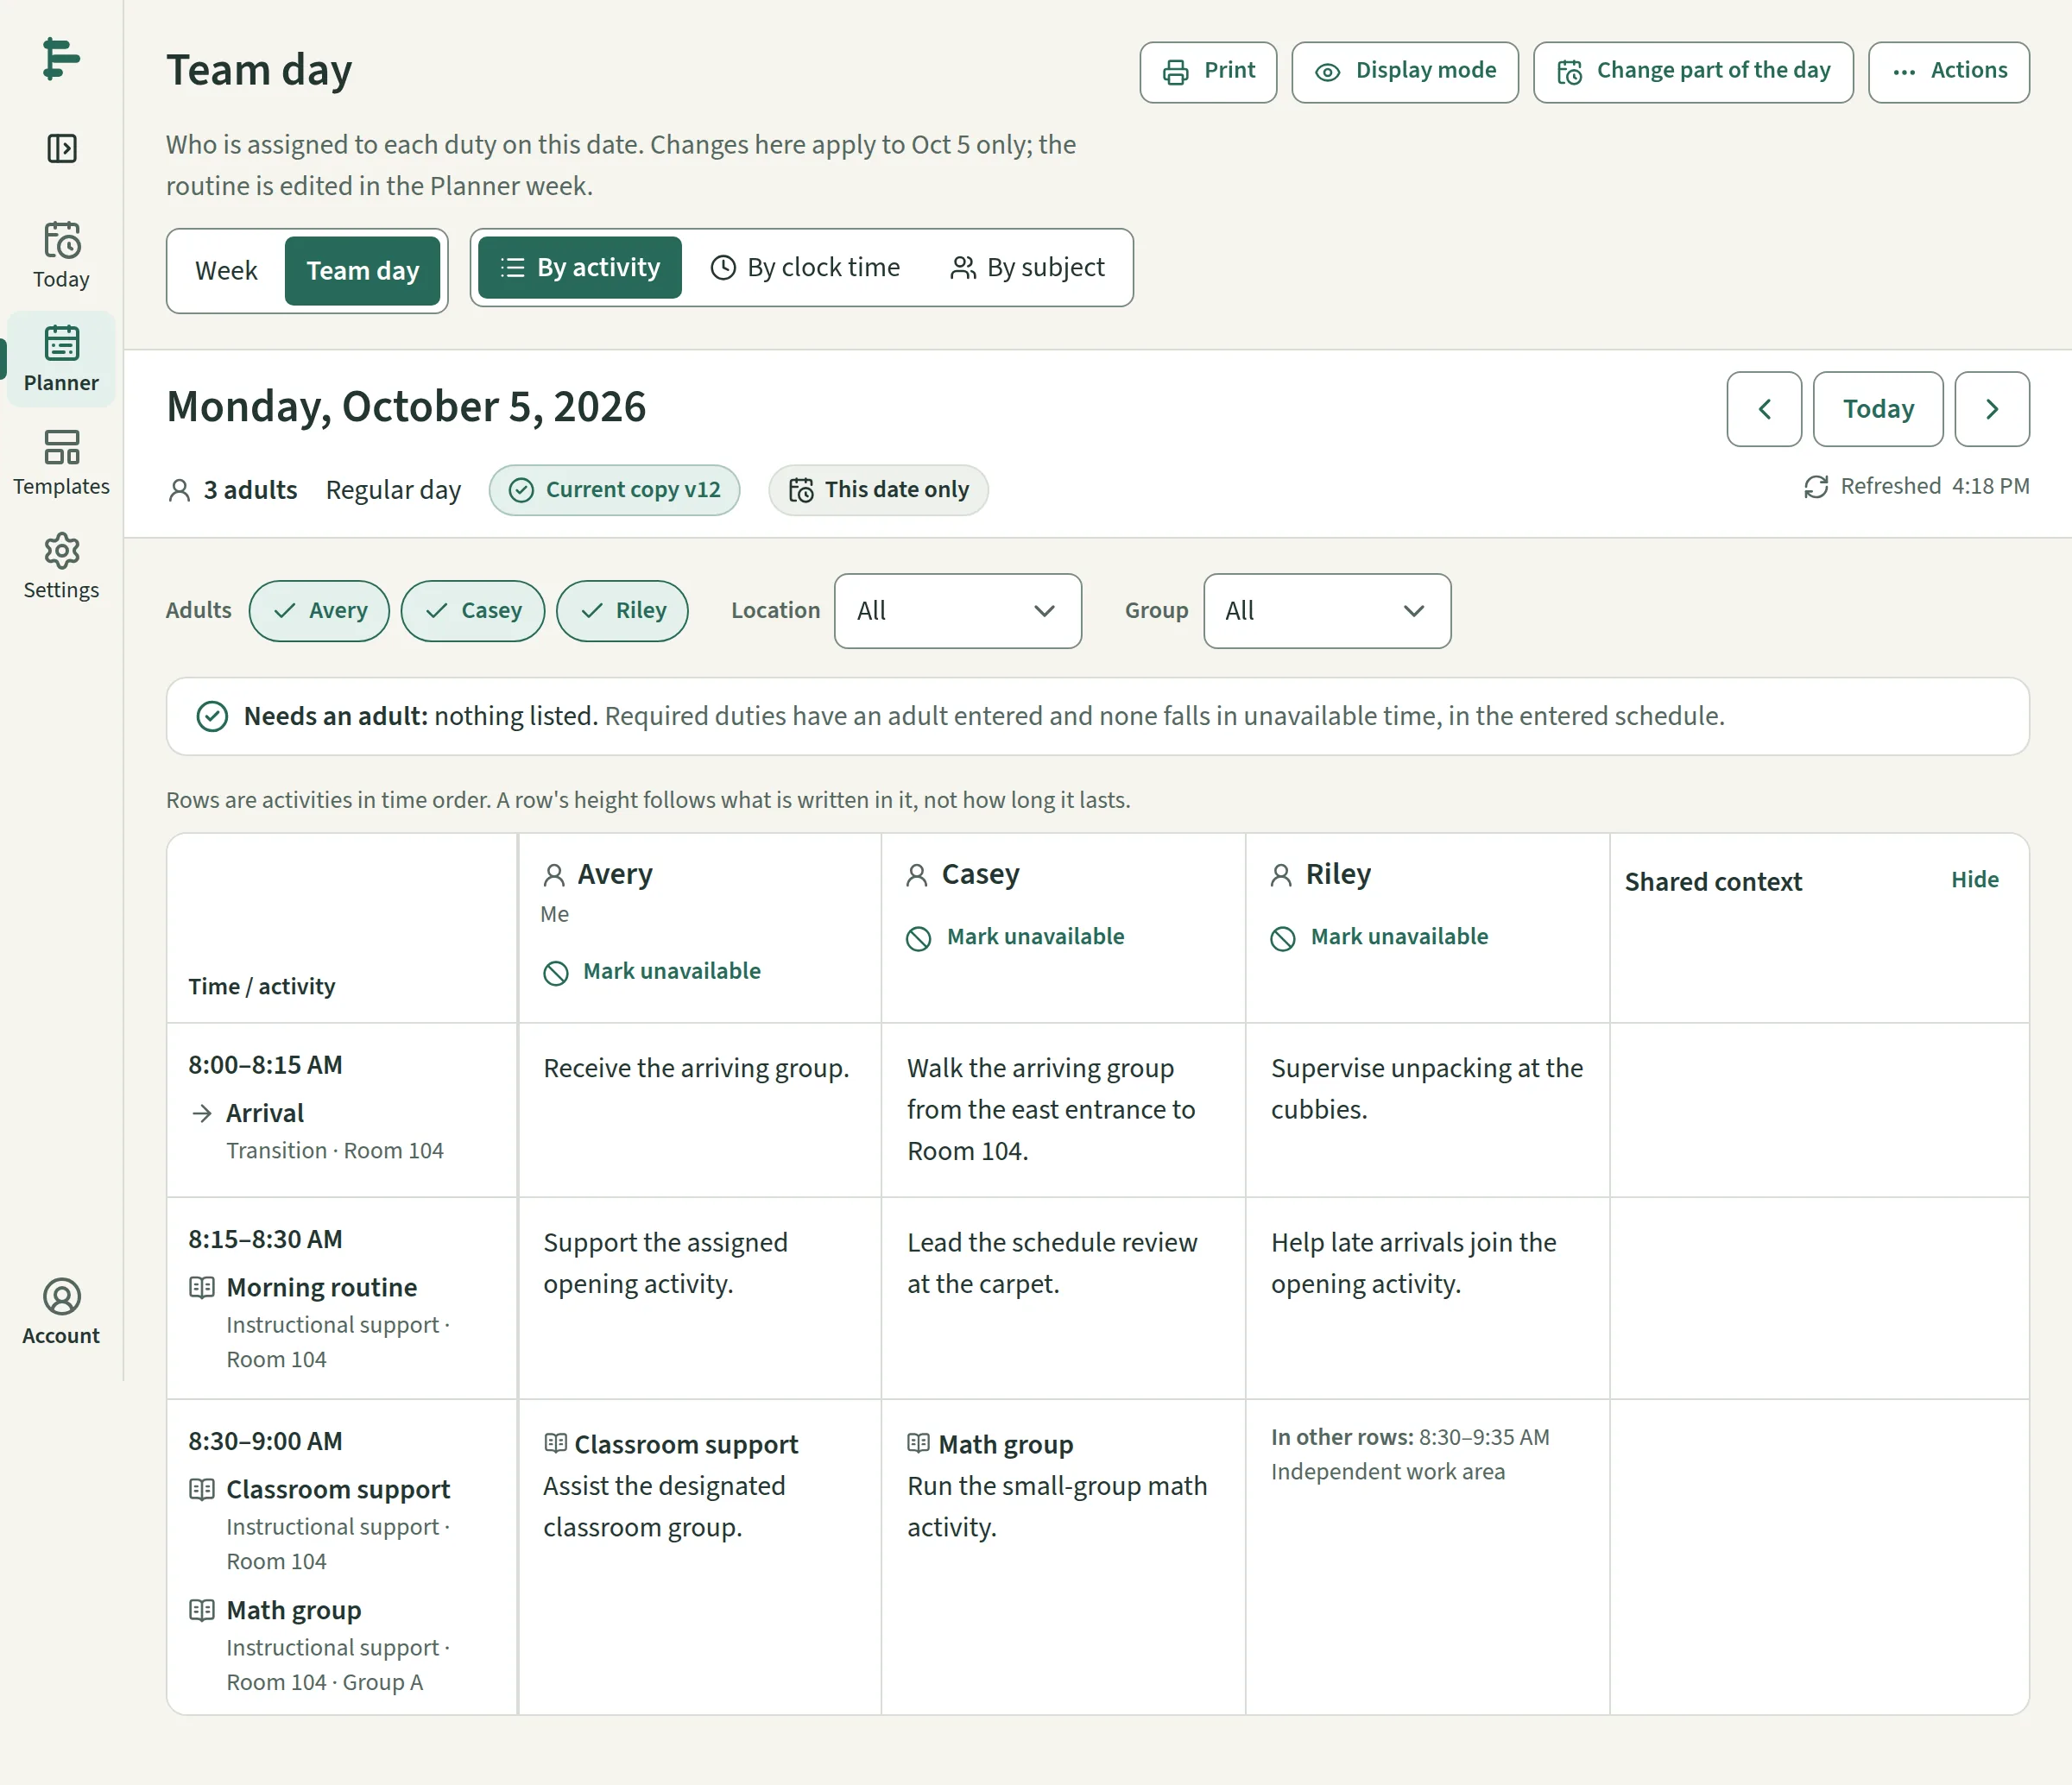Screen dimensions: 2072x1785
Task: Mark Avery unavailable
Action: pos(652,972)
